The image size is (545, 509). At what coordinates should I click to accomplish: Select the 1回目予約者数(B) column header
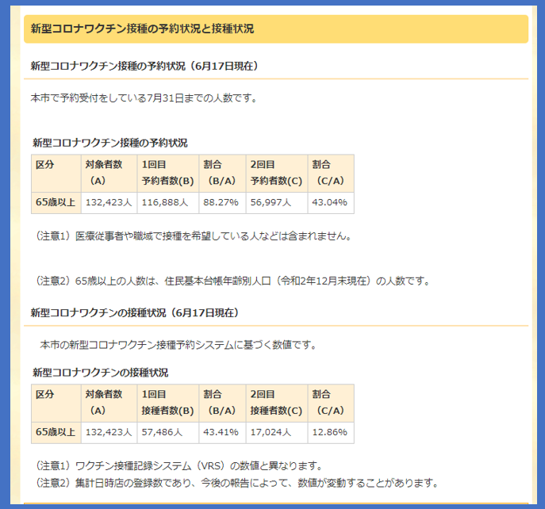[167, 173]
